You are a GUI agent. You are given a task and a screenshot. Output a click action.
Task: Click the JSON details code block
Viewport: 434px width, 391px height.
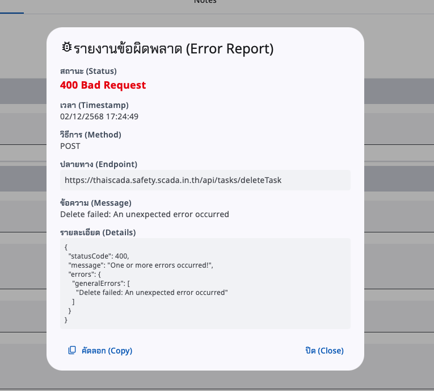pos(205,284)
